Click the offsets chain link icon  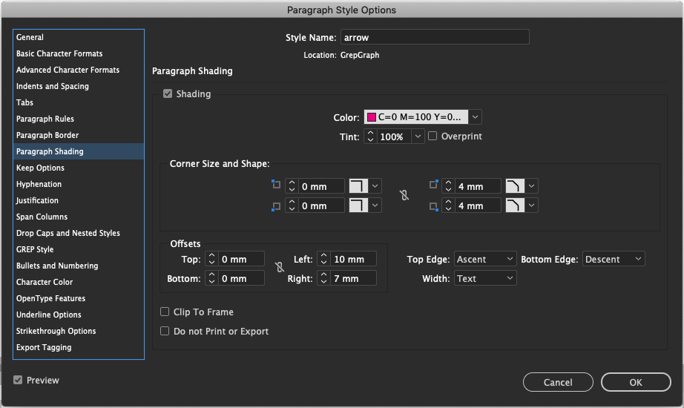(280, 267)
